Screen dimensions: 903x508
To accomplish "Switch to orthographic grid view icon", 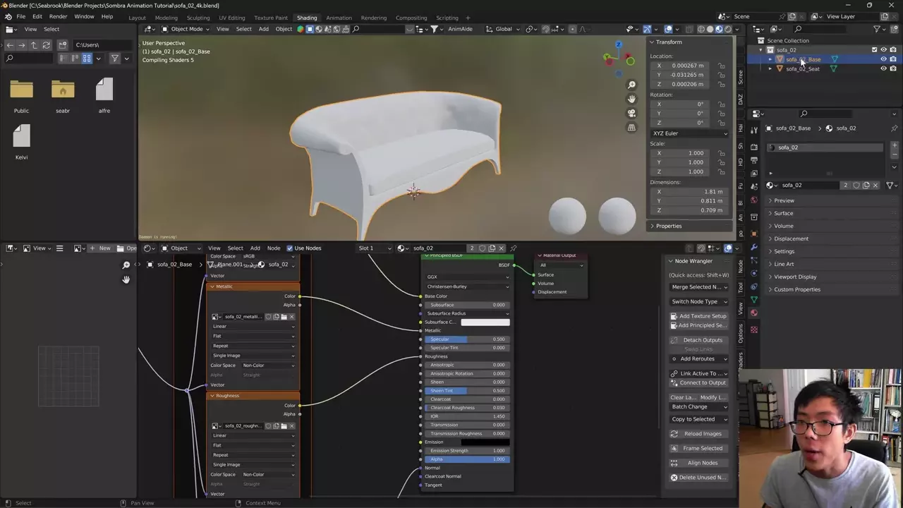I will [x=631, y=127].
